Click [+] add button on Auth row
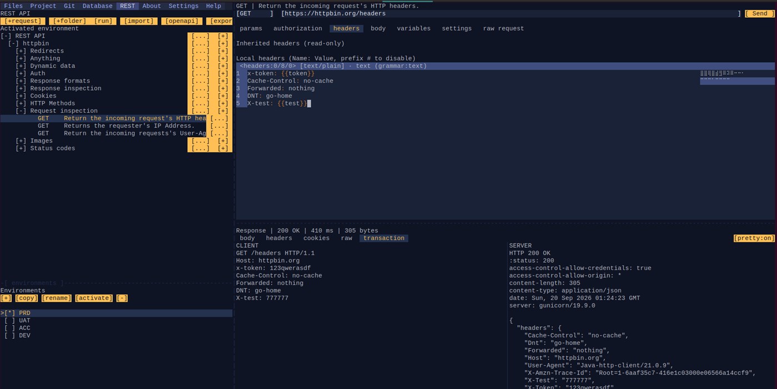The image size is (777, 389). pyautogui.click(x=223, y=73)
